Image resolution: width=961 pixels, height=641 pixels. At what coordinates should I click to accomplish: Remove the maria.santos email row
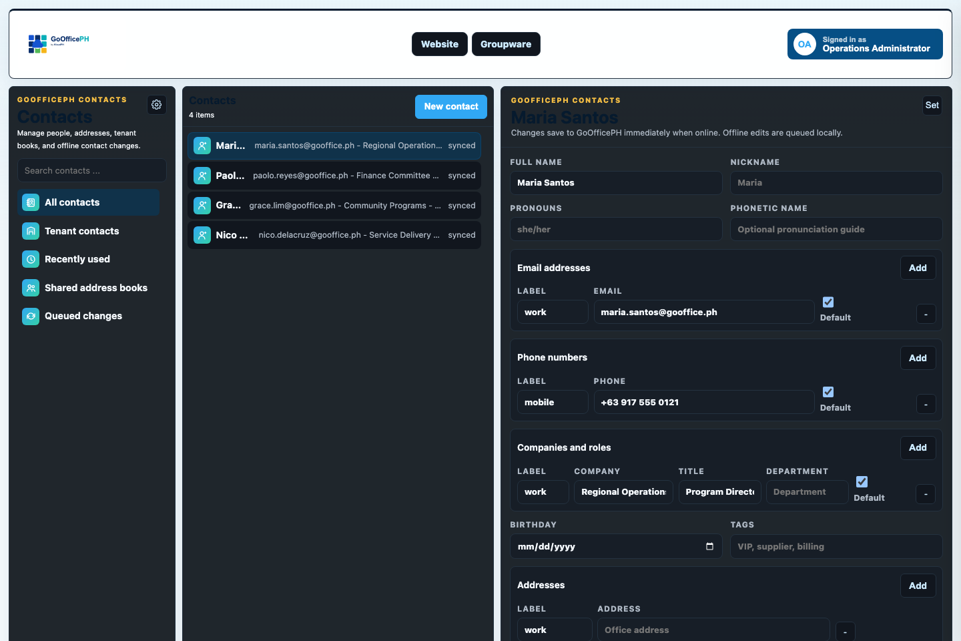pos(926,314)
